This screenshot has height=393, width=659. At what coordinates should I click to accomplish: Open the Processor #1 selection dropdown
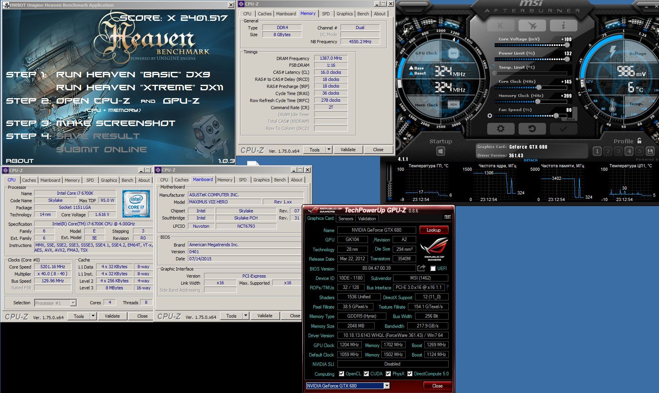(73, 303)
